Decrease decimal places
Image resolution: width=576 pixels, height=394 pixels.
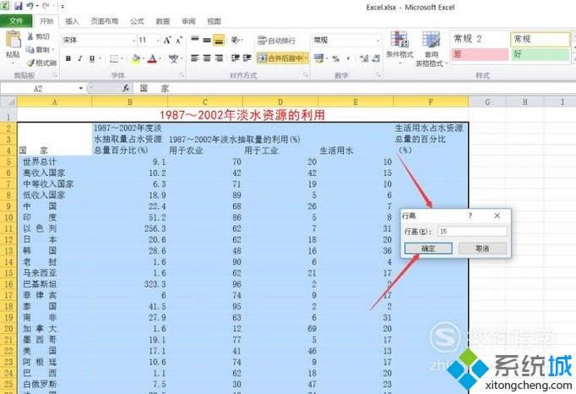376,58
